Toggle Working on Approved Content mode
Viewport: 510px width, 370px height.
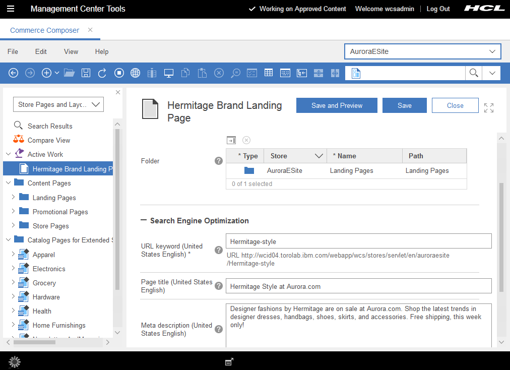pos(297,9)
